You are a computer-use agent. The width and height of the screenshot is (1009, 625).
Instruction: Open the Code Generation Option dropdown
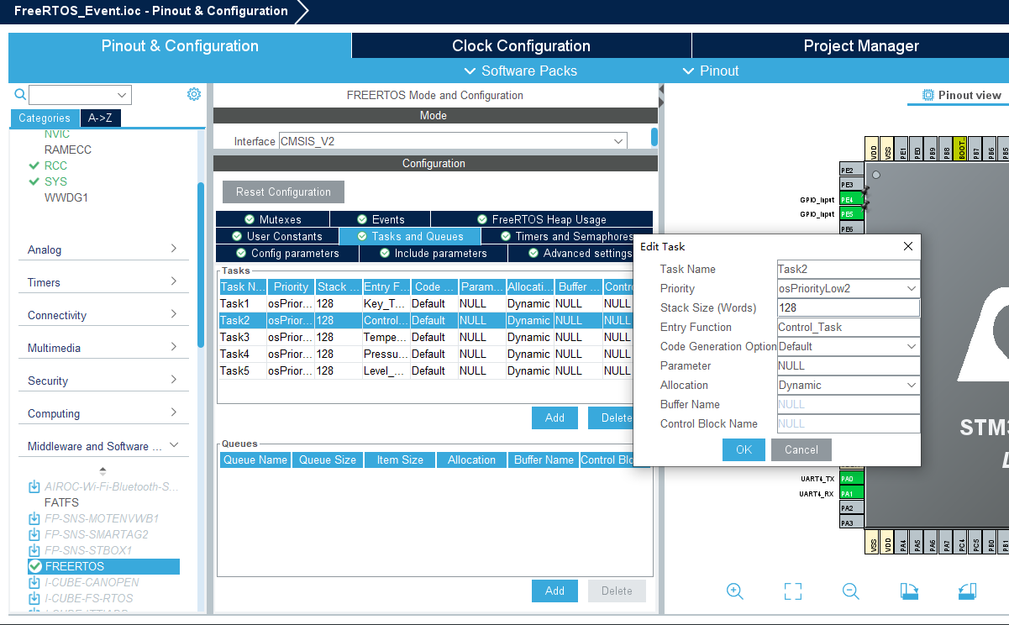pyautogui.click(x=912, y=346)
